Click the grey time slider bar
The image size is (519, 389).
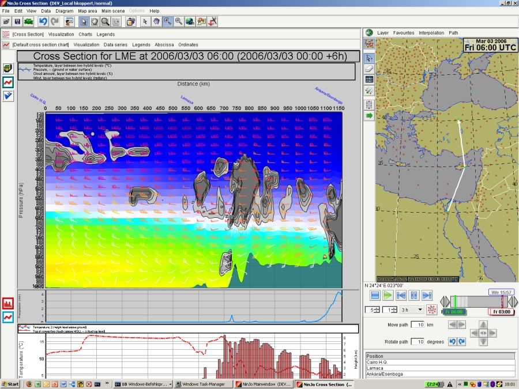click(479, 301)
